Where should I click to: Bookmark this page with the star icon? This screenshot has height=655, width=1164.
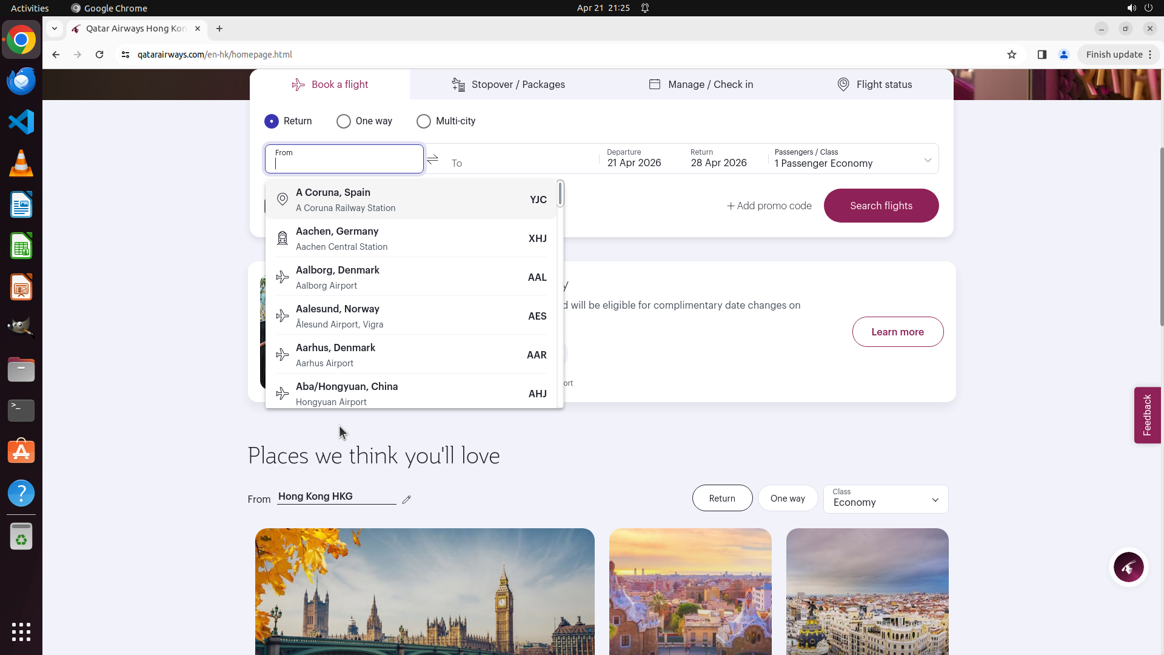[x=1011, y=55]
